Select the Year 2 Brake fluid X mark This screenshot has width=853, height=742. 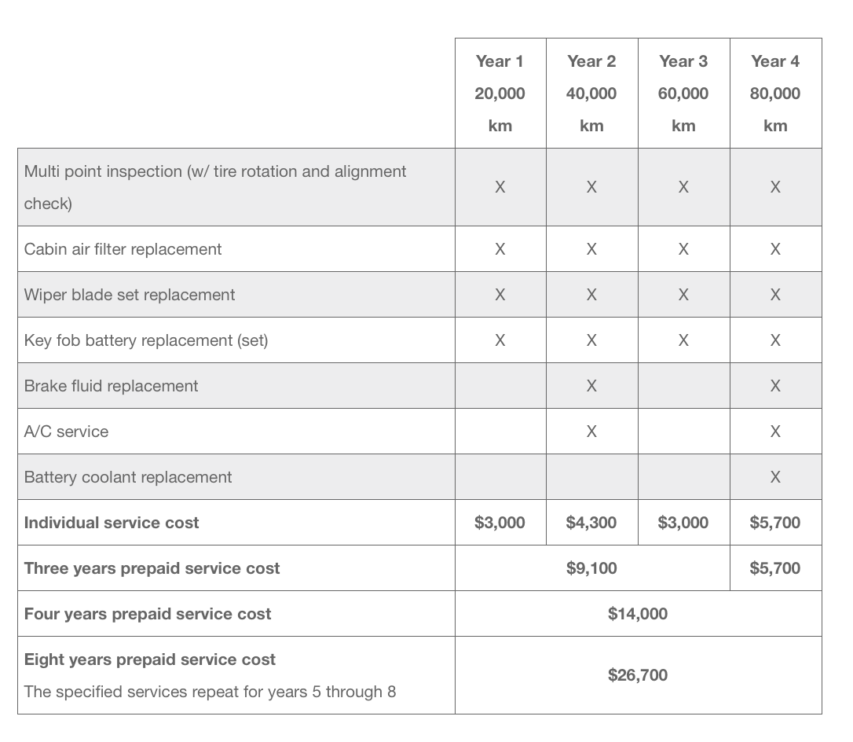pyautogui.click(x=591, y=386)
